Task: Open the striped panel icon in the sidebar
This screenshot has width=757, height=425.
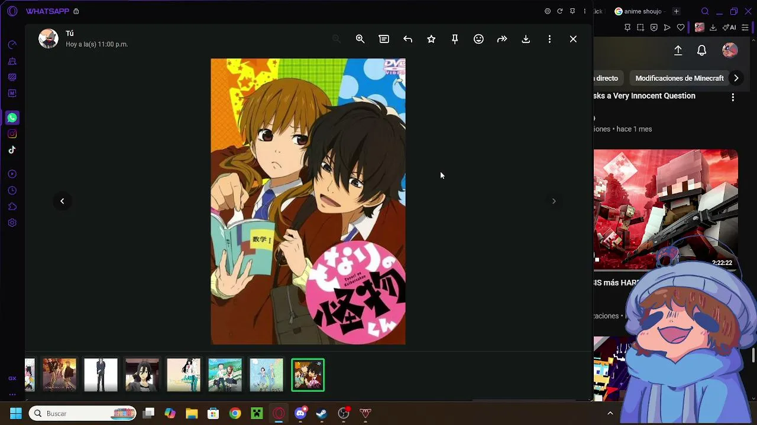Action: [12, 77]
